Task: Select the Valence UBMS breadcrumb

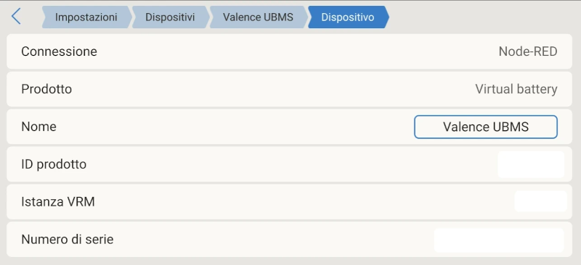Action: 259,17
